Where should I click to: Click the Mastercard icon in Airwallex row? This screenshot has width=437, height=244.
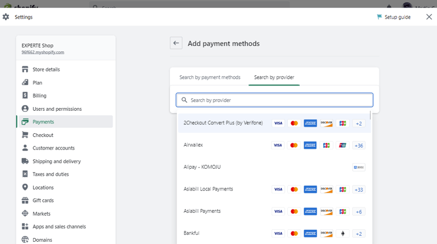coord(294,145)
